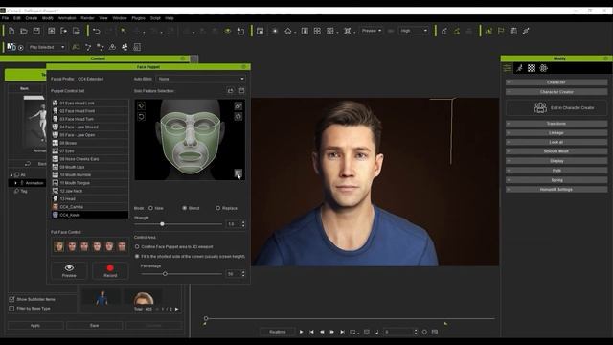
Task: Click the Play button in playback bar
Action: click(301, 332)
